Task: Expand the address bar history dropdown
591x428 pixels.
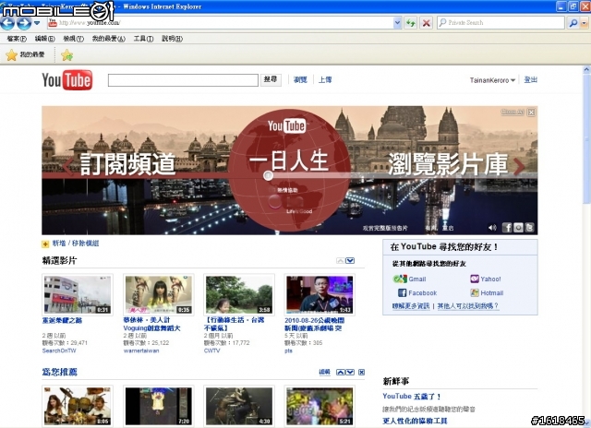Action: pos(397,22)
